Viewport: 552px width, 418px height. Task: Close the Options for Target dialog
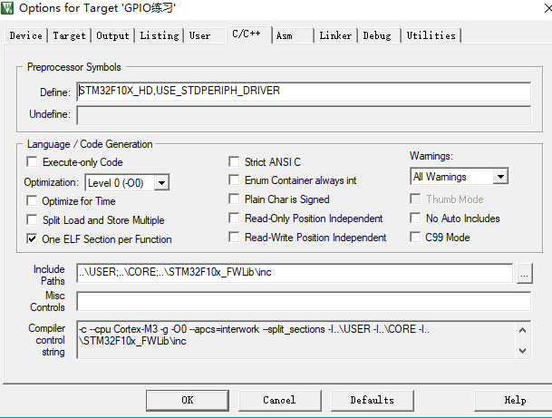click(547, 8)
